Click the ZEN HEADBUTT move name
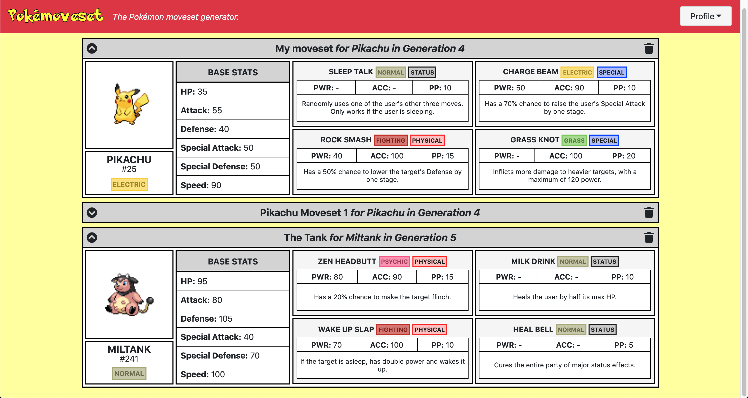Screen dimensions: 748x398 click(347, 261)
